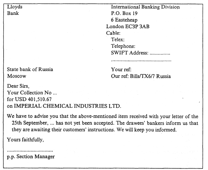Select the 6 Easteheap address line
Image resolution: width=208 pixels, height=170 pixels.
click(x=124, y=20)
